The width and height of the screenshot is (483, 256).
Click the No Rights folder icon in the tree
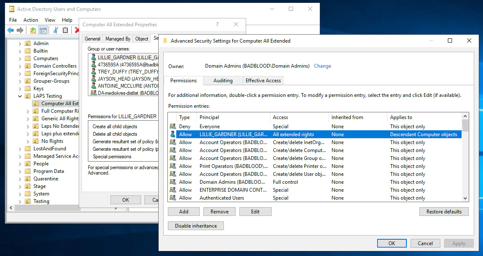[36, 141]
